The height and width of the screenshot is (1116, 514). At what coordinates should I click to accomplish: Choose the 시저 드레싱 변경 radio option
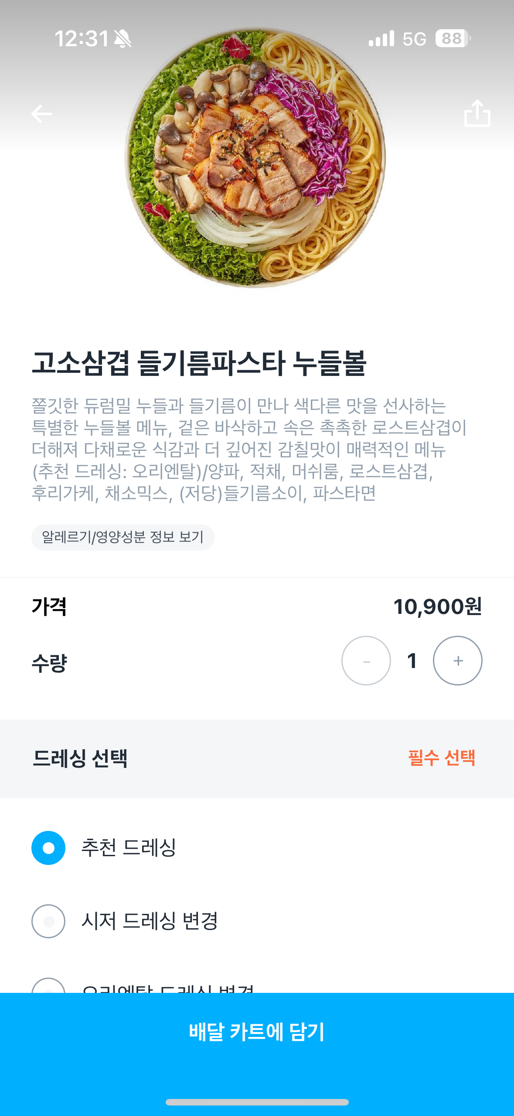48,921
